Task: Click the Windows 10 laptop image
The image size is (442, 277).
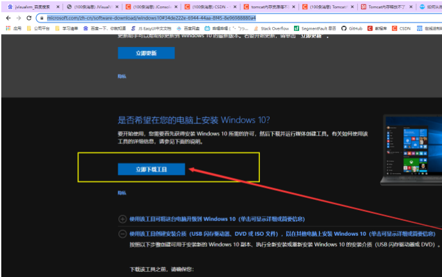Action: click(x=411, y=150)
